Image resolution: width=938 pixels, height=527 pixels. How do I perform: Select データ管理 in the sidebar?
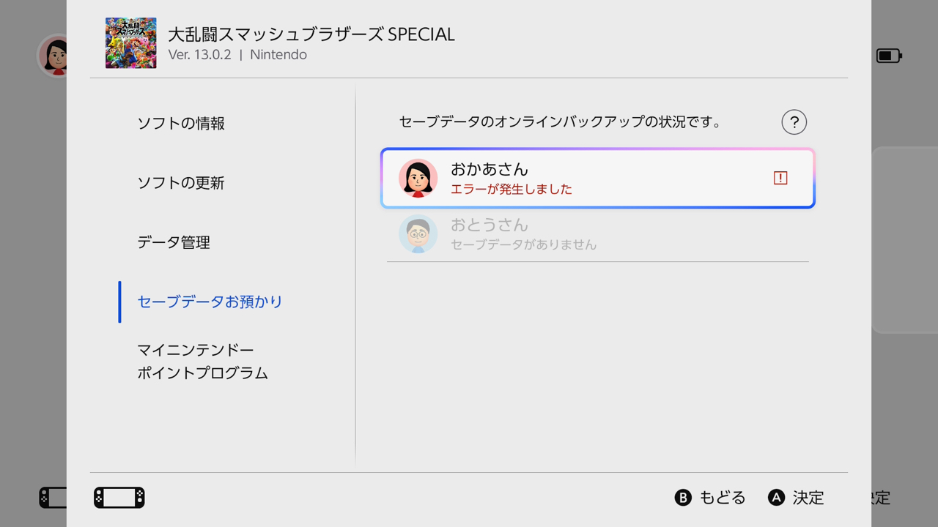pyautogui.click(x=174, y=242)
